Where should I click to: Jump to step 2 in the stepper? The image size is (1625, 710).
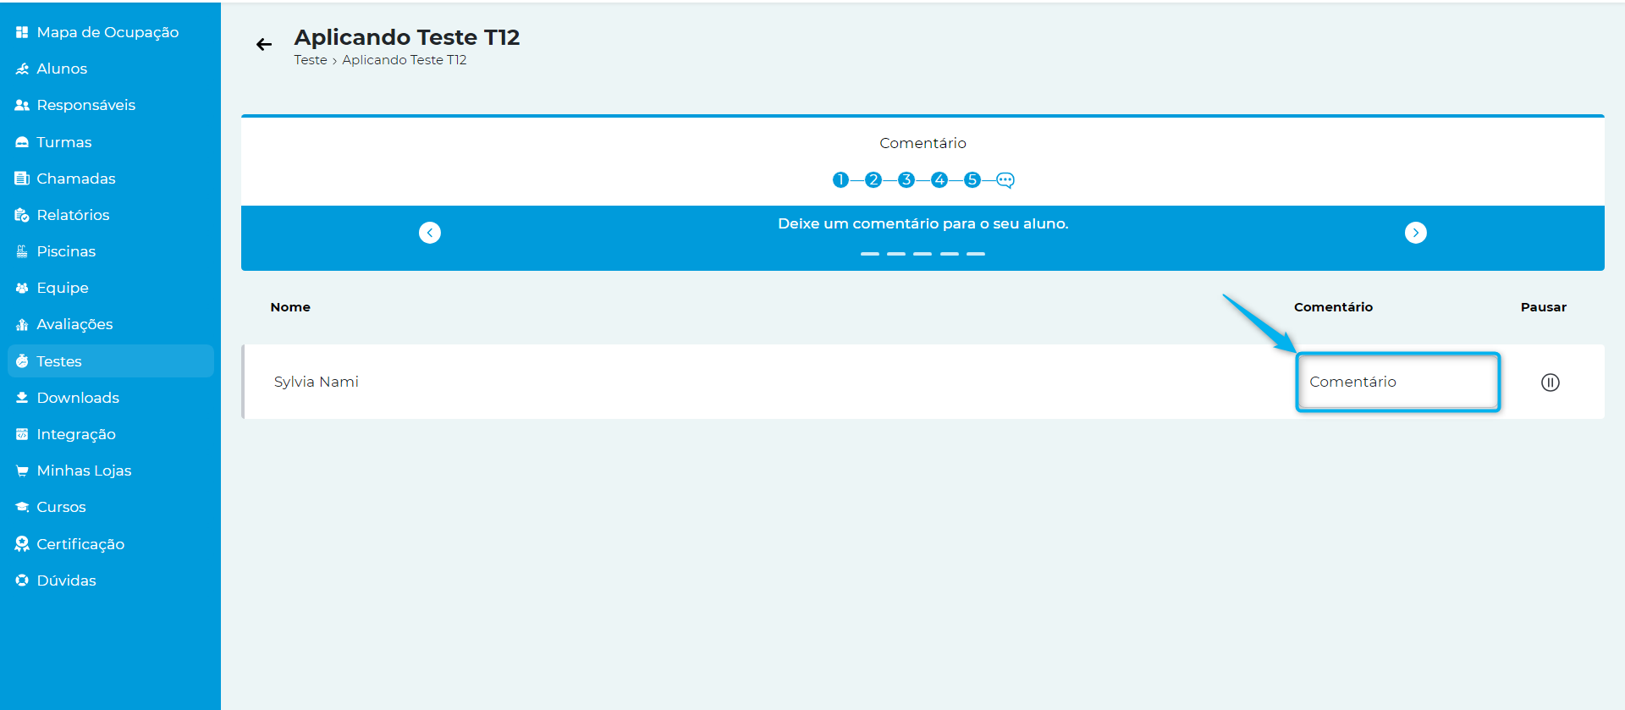point(873,179)
